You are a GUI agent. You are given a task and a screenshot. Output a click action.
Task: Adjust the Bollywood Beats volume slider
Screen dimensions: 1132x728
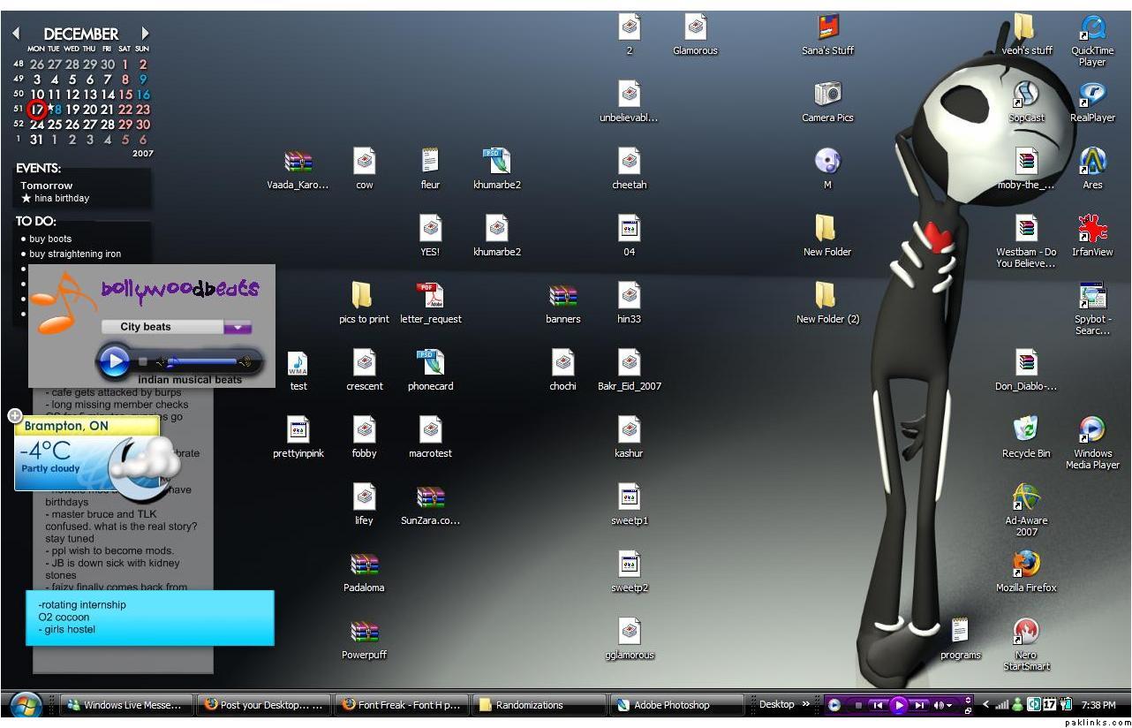(x=205, y=361)
